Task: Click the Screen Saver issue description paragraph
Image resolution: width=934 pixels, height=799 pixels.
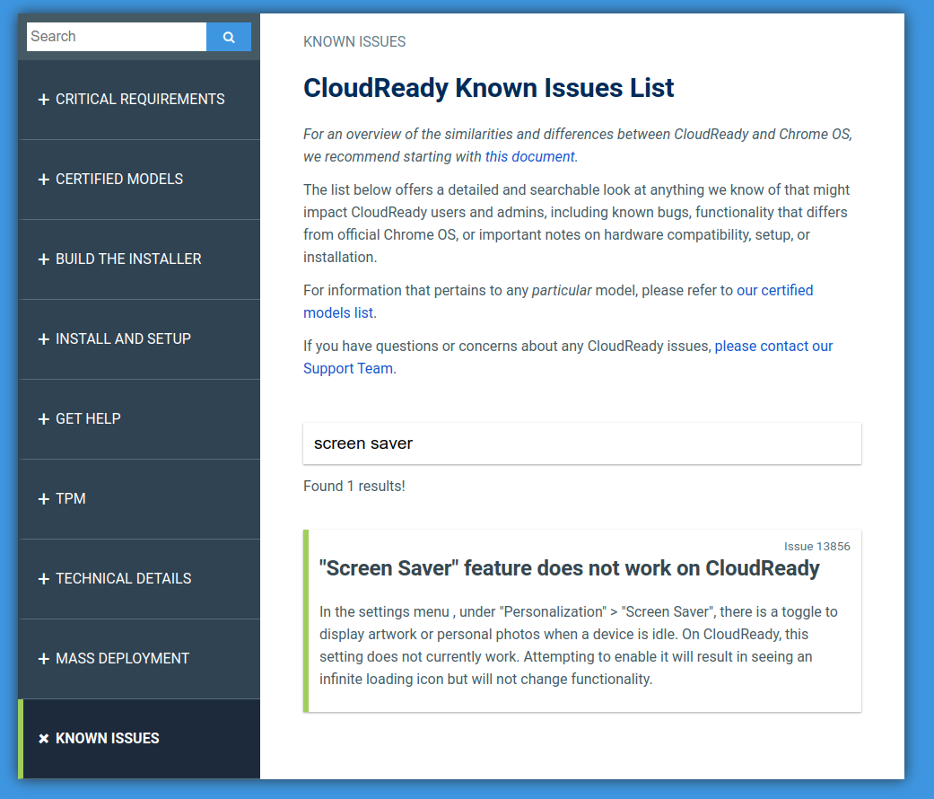Action: click(x=579, y=645)
